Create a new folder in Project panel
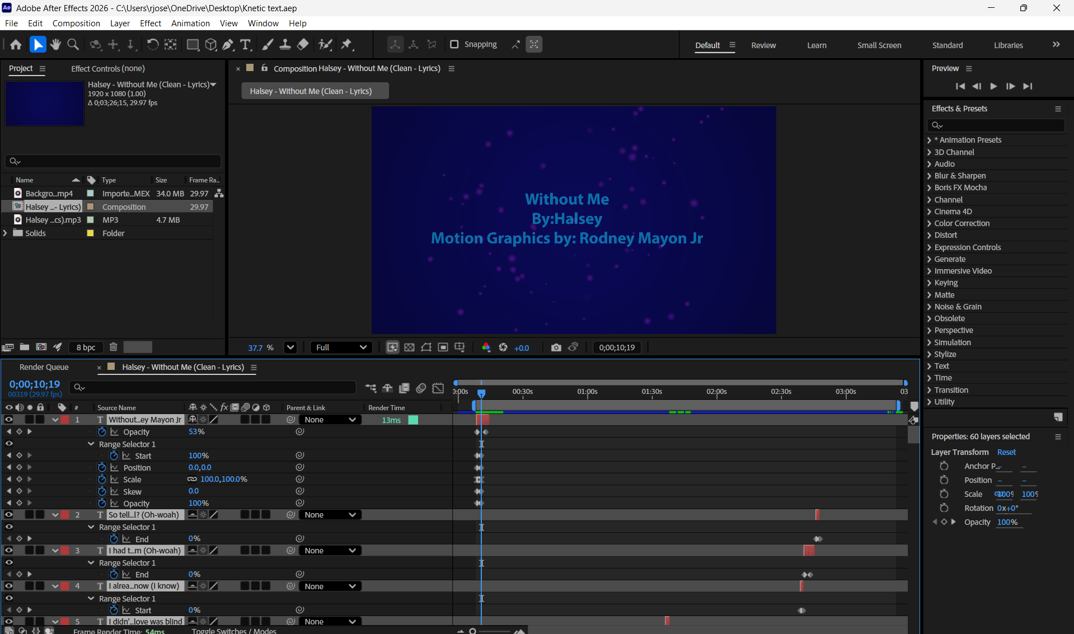 pyautogui.click(x=25, y=347)
